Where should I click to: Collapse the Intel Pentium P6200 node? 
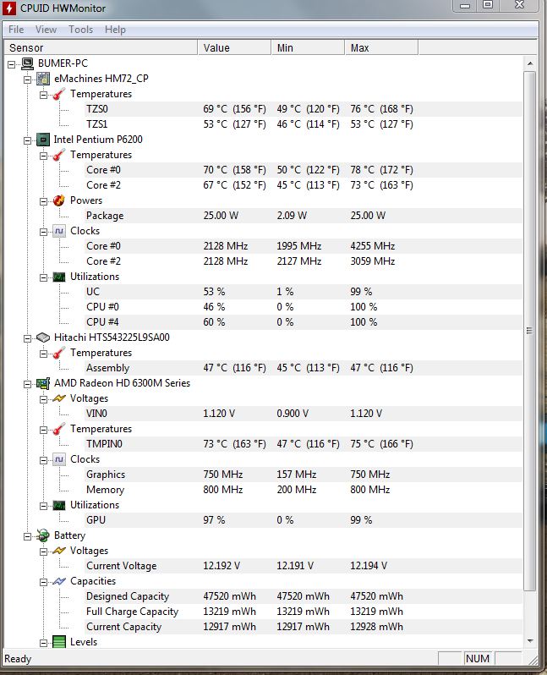pos(27,140)
